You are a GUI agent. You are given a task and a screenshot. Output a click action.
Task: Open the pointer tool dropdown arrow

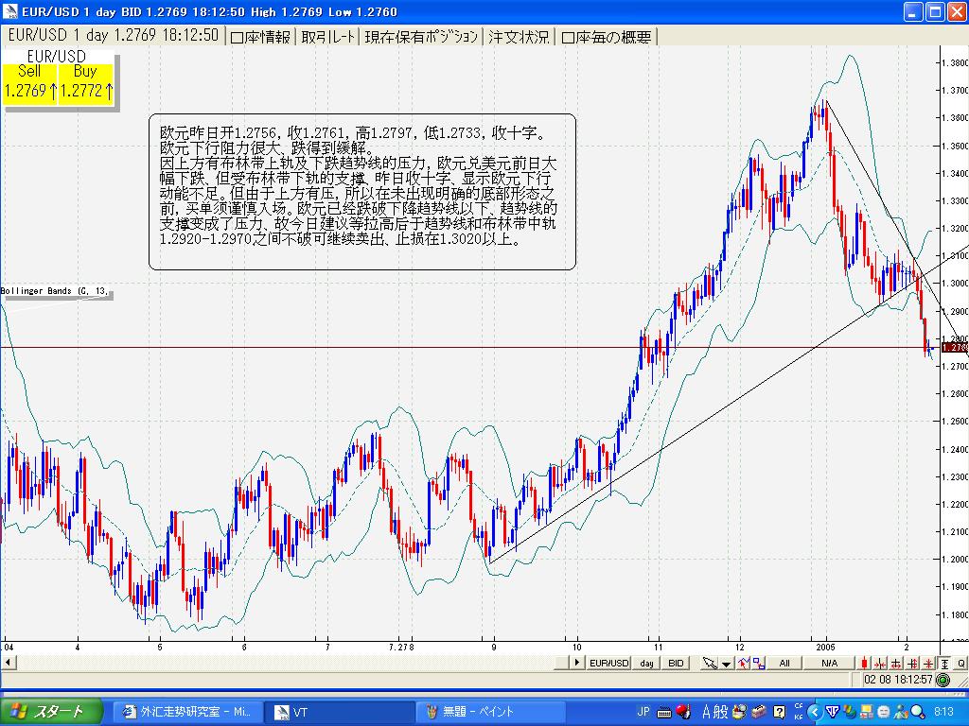pyautogui.click(x=726, y=664)
